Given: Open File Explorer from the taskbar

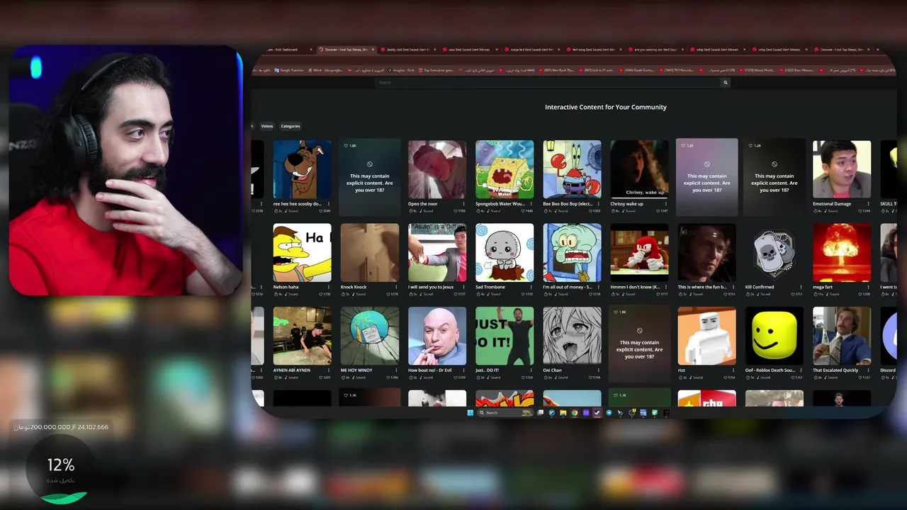Looking at the screenshot, I should 563,413.
